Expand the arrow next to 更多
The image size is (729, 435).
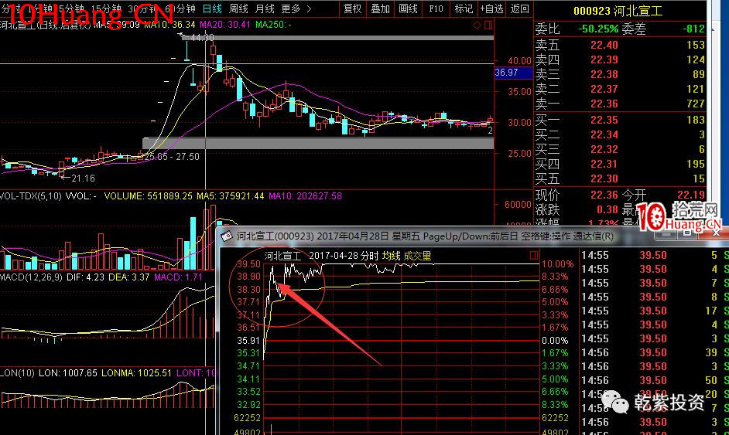(310, 8)
